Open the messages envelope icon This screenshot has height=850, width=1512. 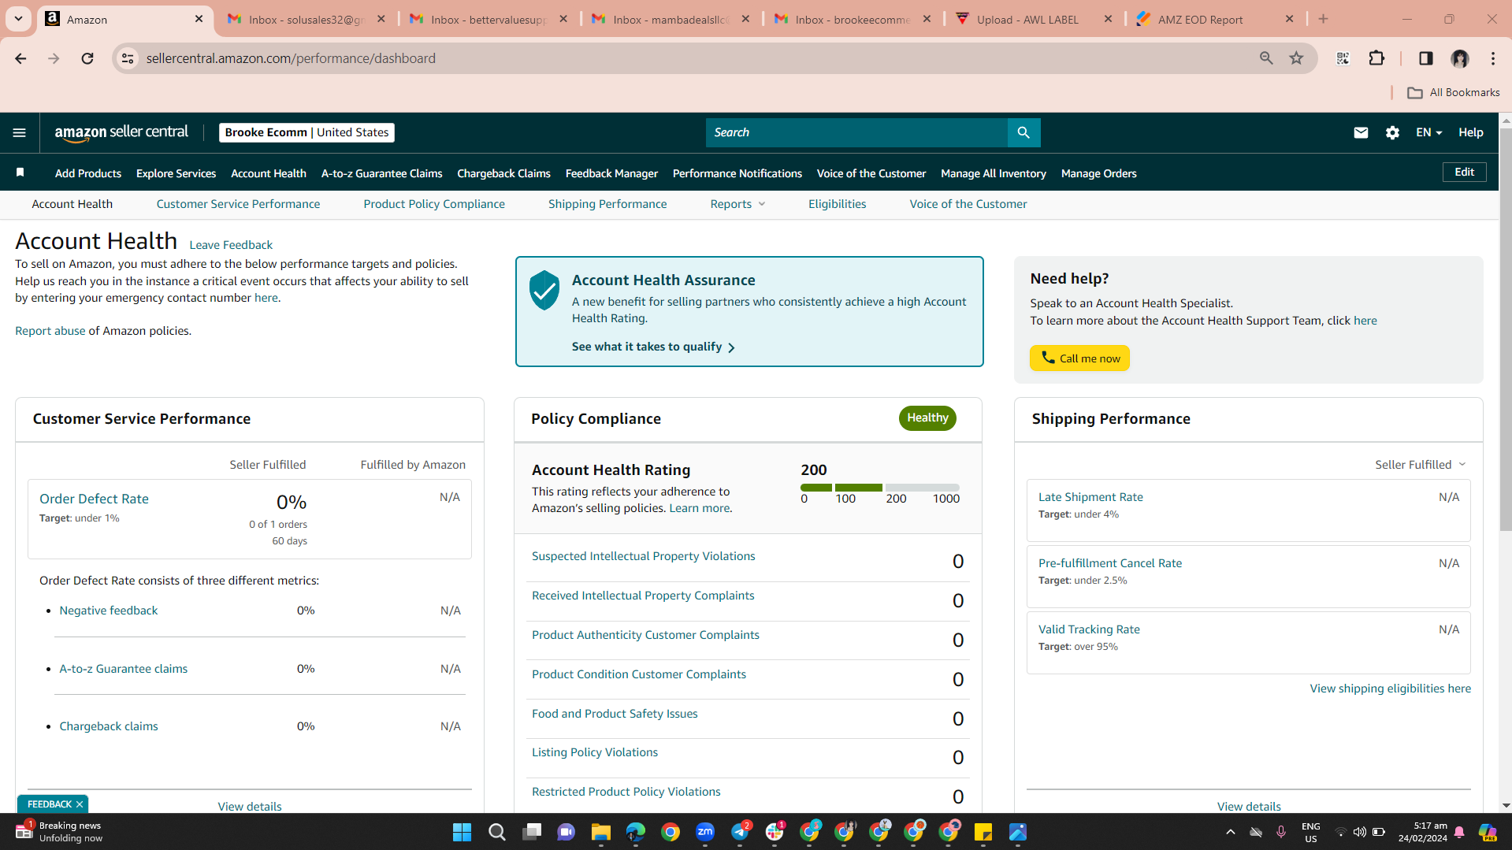1361,132
